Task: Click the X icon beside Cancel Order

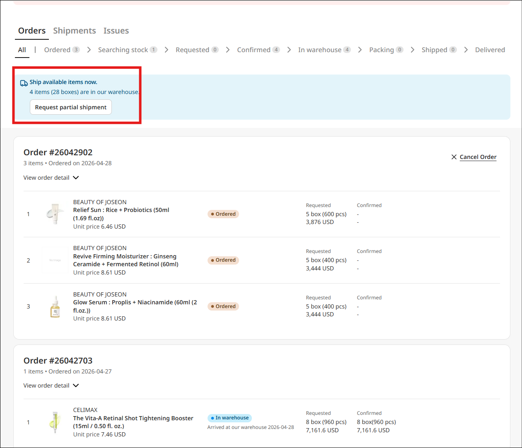Action: point(454,157)
